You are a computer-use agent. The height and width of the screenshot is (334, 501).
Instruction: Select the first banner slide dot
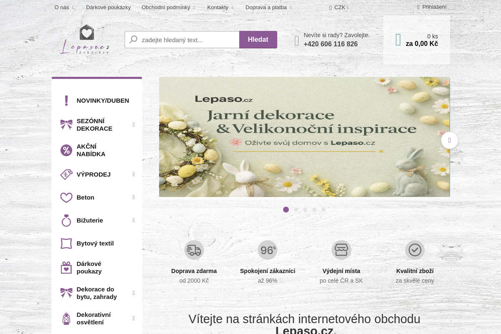click(286, 210)
